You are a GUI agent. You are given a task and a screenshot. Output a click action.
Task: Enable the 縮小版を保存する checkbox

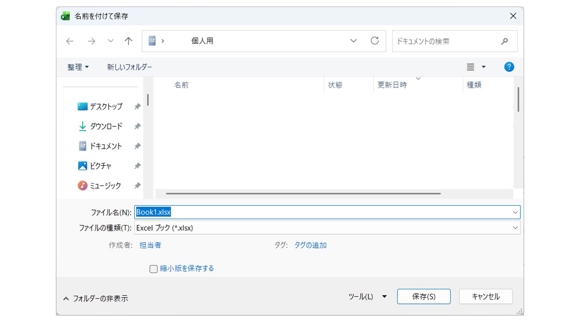point(153,268)
